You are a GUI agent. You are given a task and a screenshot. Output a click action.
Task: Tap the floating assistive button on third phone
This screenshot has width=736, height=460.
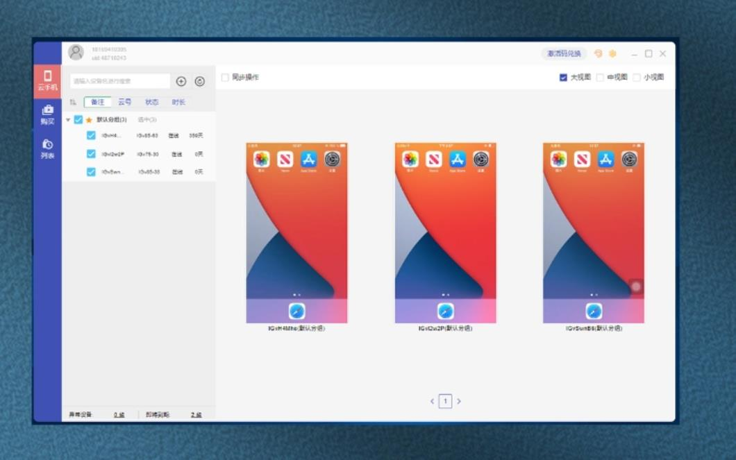pyautogui.click(x=636, y=287)
